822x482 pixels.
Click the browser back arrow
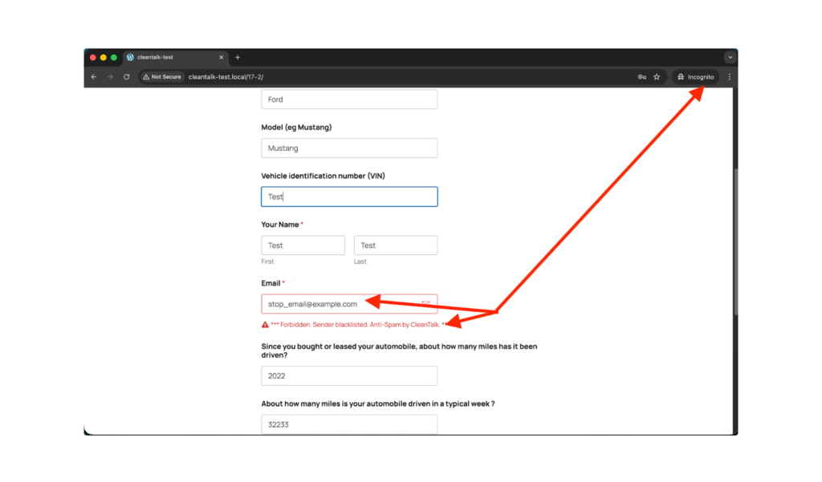(x=94, y=77)
